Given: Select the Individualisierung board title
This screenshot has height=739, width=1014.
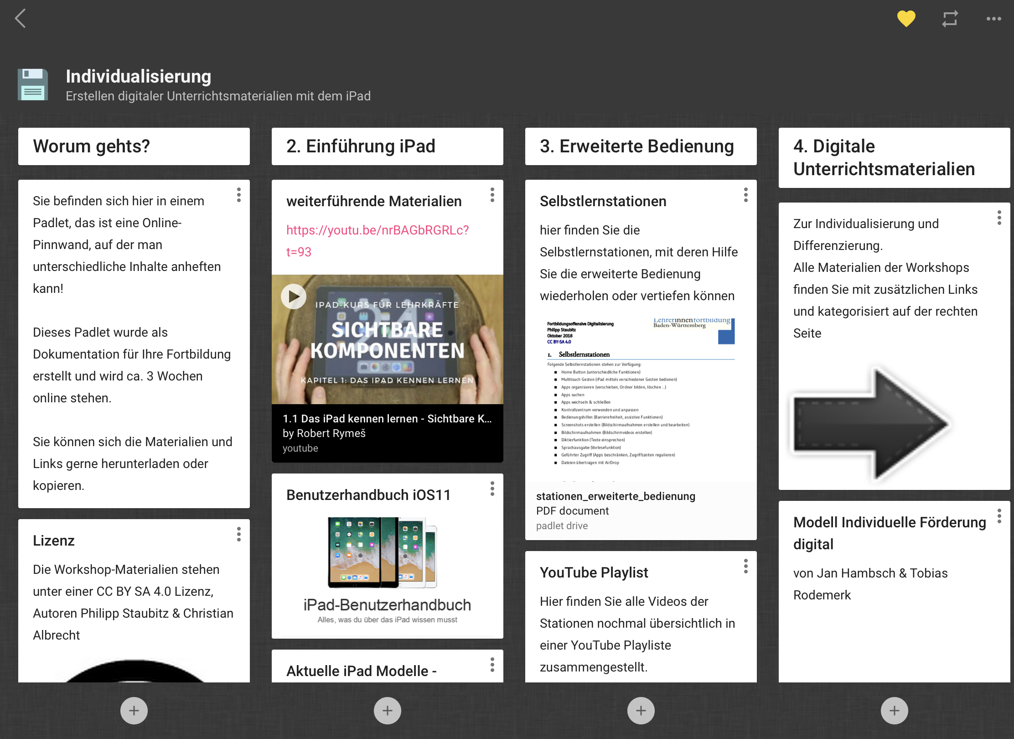Looking at the screenshot, I should 139,76.
